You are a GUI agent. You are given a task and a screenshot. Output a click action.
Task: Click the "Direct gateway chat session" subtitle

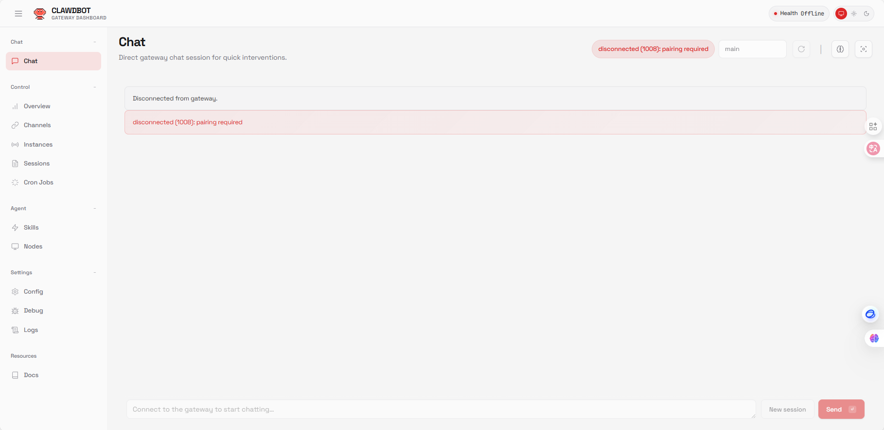tap(203, 58)
